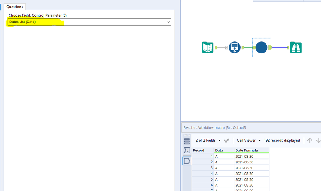Click the Input Data output anchor
This screenshot has height=191, width=321.
coord(216,48)
